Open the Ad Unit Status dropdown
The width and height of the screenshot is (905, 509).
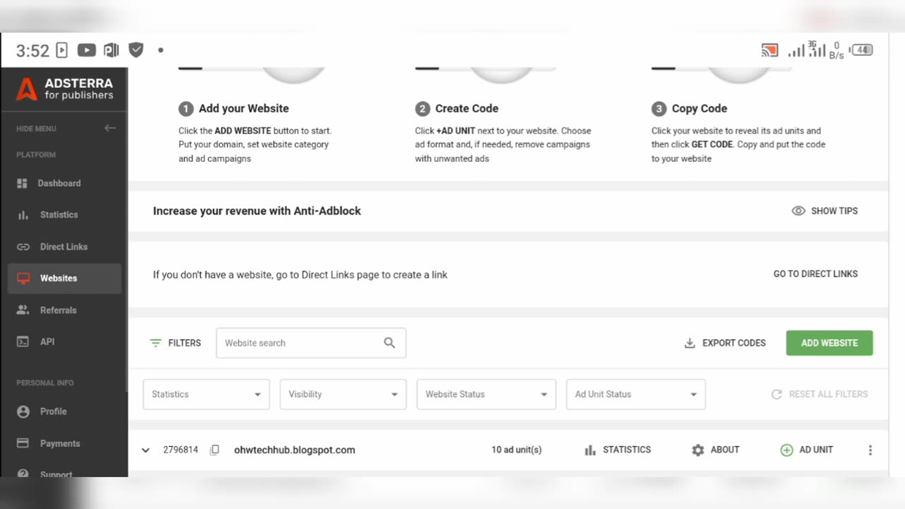636,394
